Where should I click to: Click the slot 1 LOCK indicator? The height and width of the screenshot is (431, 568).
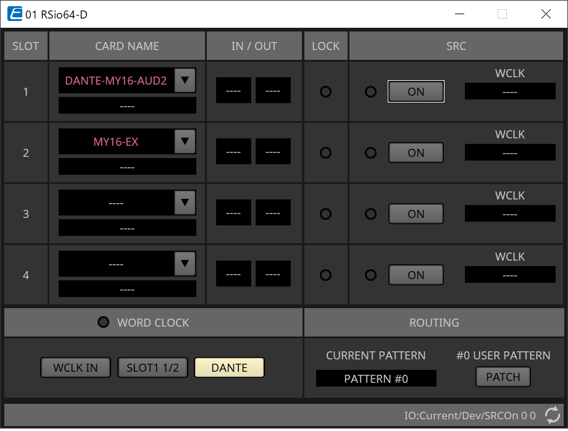pyautogui.click(x=325, y=92)
